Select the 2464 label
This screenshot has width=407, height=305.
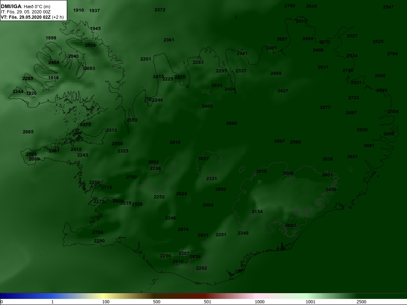pos(54,62)
